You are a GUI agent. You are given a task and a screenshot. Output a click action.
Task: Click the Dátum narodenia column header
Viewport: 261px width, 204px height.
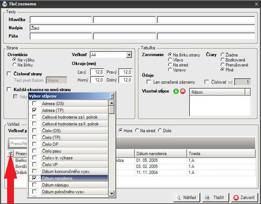tap(161, 153)
